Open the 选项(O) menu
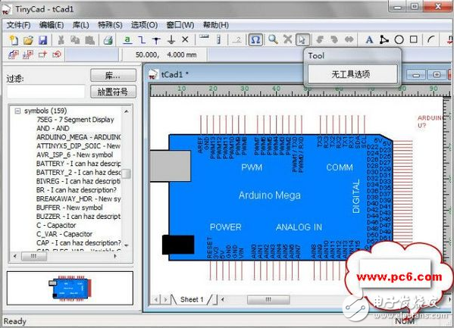The image size is (454, 328). coord(144,25)
